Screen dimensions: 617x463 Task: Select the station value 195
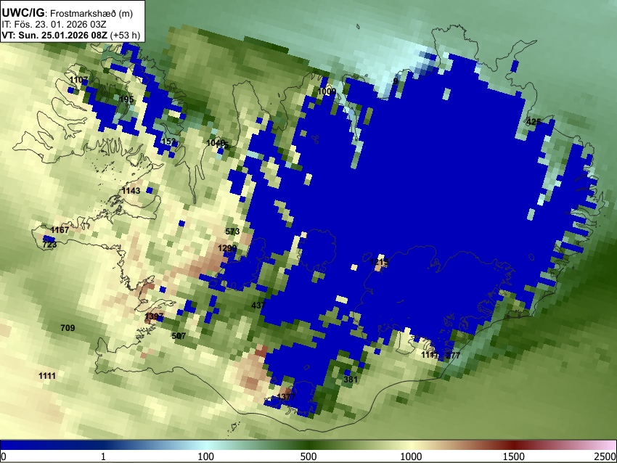[126, 99]
